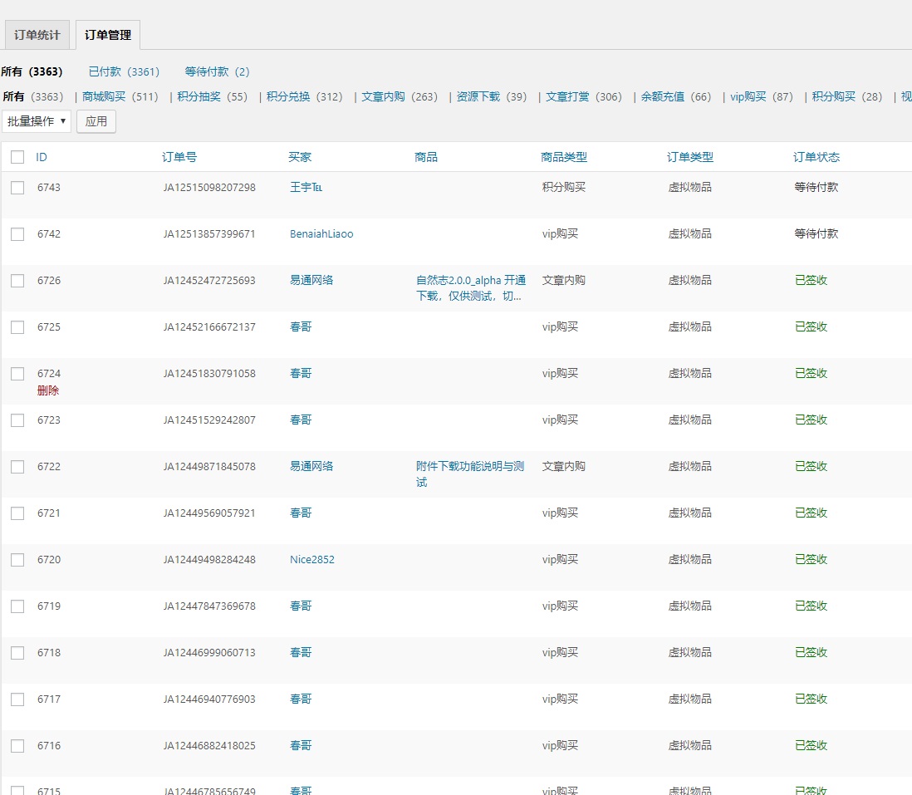
Task: Check the box for order 6720
Action: pyautogui.click(x=17, y=559)
